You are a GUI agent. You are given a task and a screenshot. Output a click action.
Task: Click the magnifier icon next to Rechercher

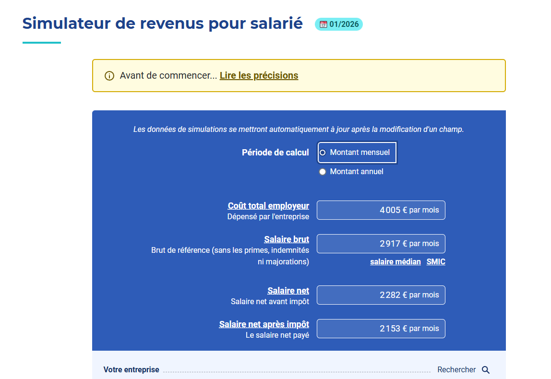486,369
